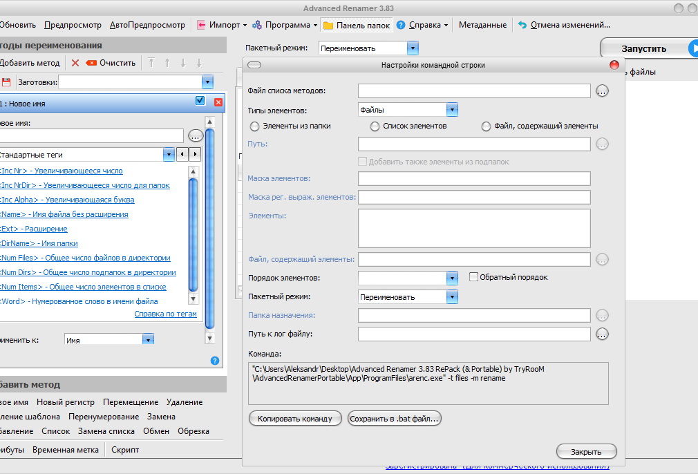Click the Import arrow icon in toolbar
The image size is (698, 474).
[201, 25]
